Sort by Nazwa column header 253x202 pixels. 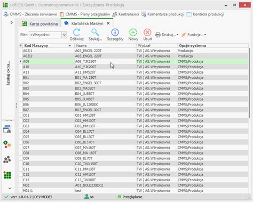click(105, 46)
